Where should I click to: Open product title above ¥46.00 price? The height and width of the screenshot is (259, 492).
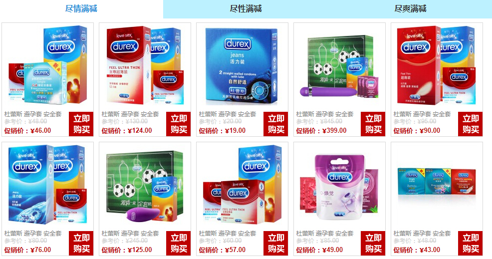(33, 114)
